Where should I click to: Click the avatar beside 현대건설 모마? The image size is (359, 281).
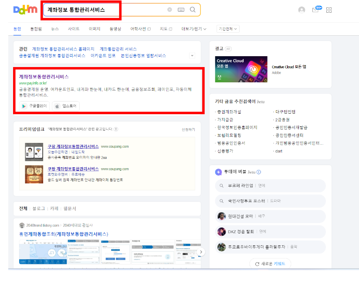pos(221,216)
